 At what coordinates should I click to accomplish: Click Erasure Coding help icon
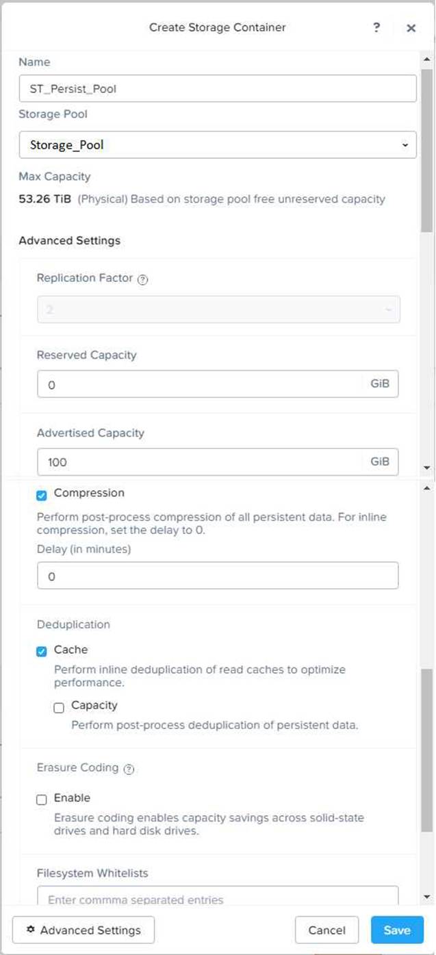pos(129,769)
